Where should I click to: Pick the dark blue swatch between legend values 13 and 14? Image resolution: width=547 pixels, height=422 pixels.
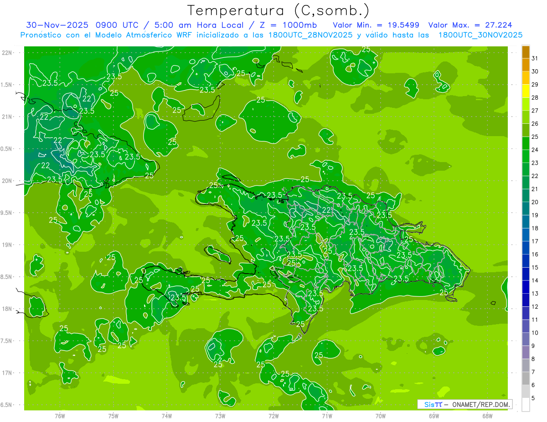(x=526, y=287)
